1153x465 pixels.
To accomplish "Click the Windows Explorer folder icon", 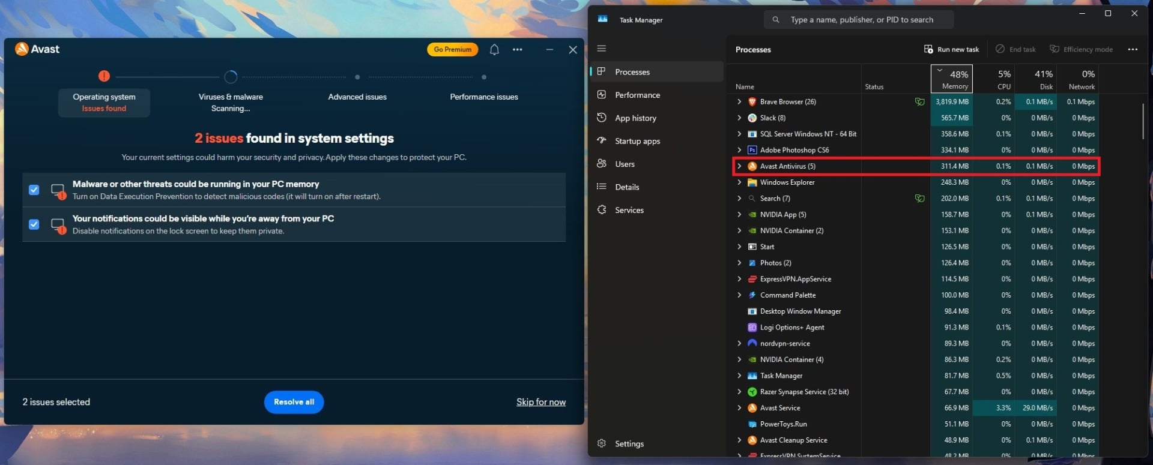I will 752,182.
